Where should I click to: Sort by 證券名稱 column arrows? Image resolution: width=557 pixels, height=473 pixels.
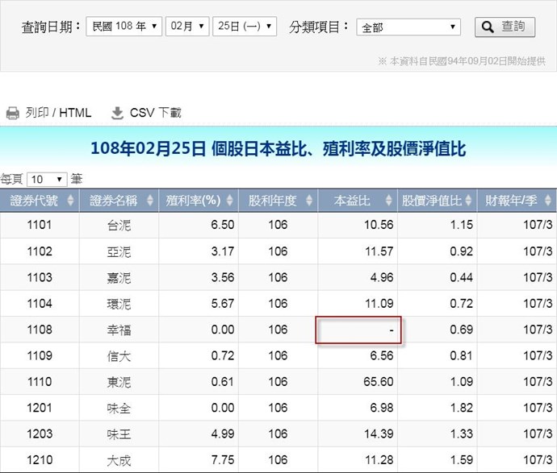(x=149, y=201)
